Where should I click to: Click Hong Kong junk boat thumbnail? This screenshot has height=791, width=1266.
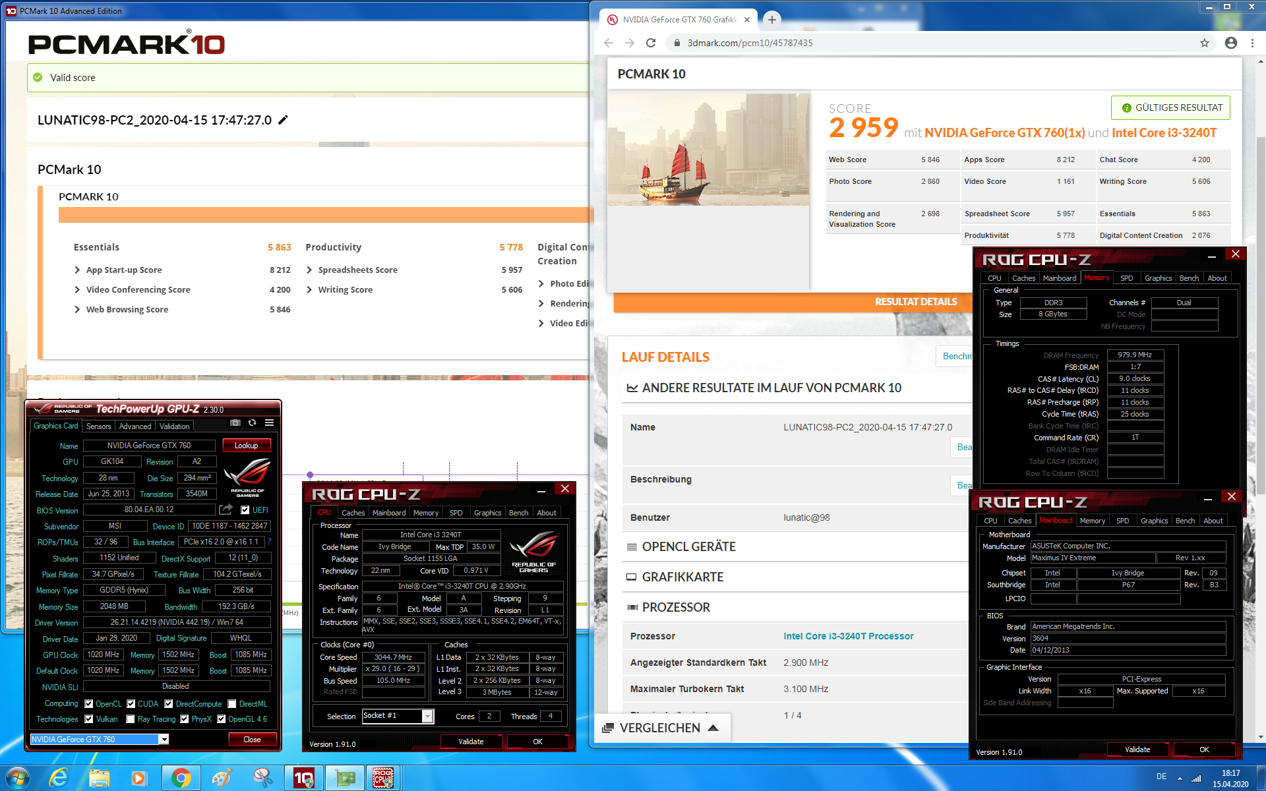tap(708, 150)
